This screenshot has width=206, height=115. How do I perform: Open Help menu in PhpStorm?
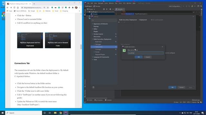[134, 3]
